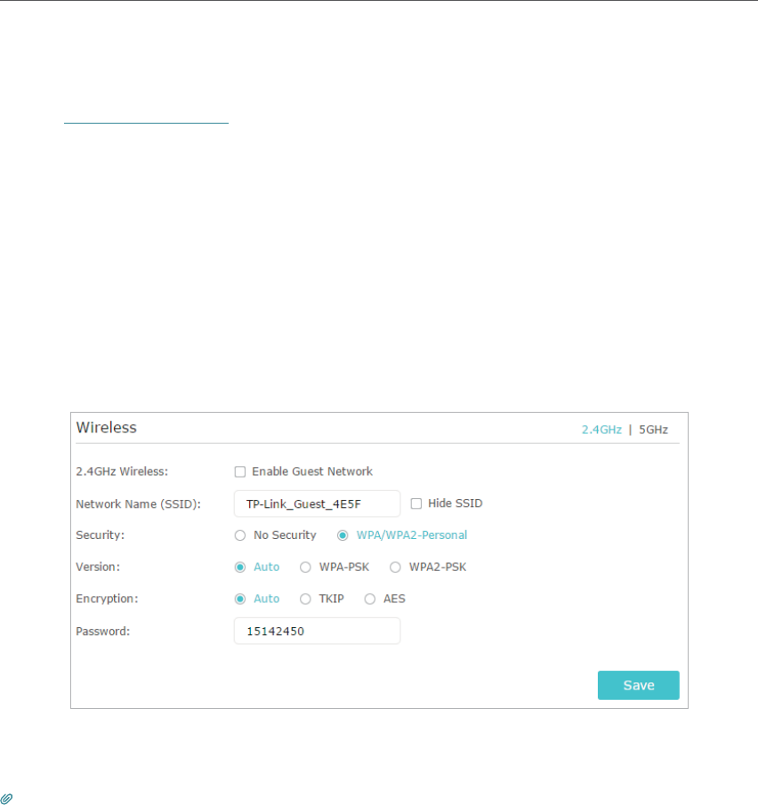Select No Security radio option

tap(240, 535)
